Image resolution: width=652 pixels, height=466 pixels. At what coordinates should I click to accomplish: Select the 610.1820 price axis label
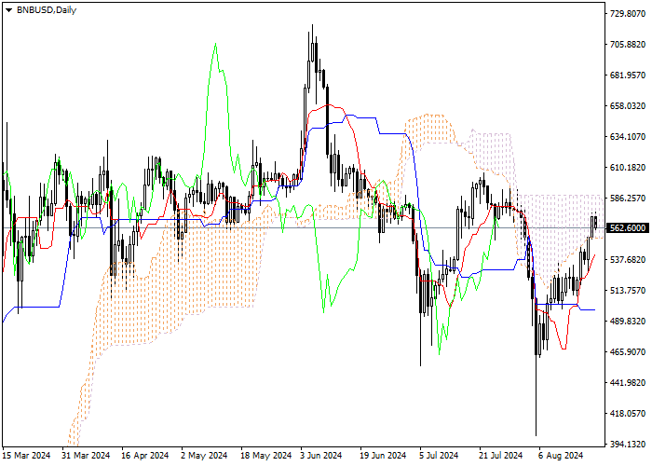(628, 168)
